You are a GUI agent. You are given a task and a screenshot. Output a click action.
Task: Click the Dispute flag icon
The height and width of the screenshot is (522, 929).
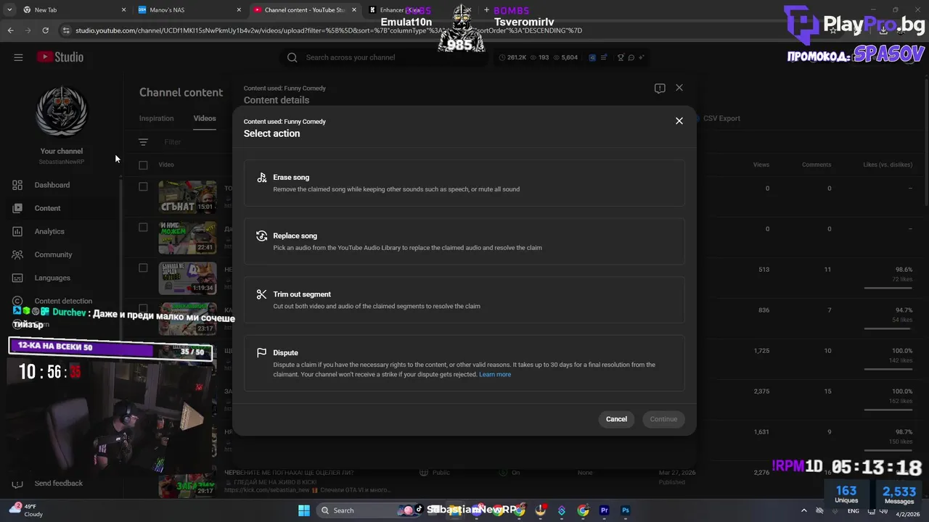pyautogui.click(x=261, y=353)
